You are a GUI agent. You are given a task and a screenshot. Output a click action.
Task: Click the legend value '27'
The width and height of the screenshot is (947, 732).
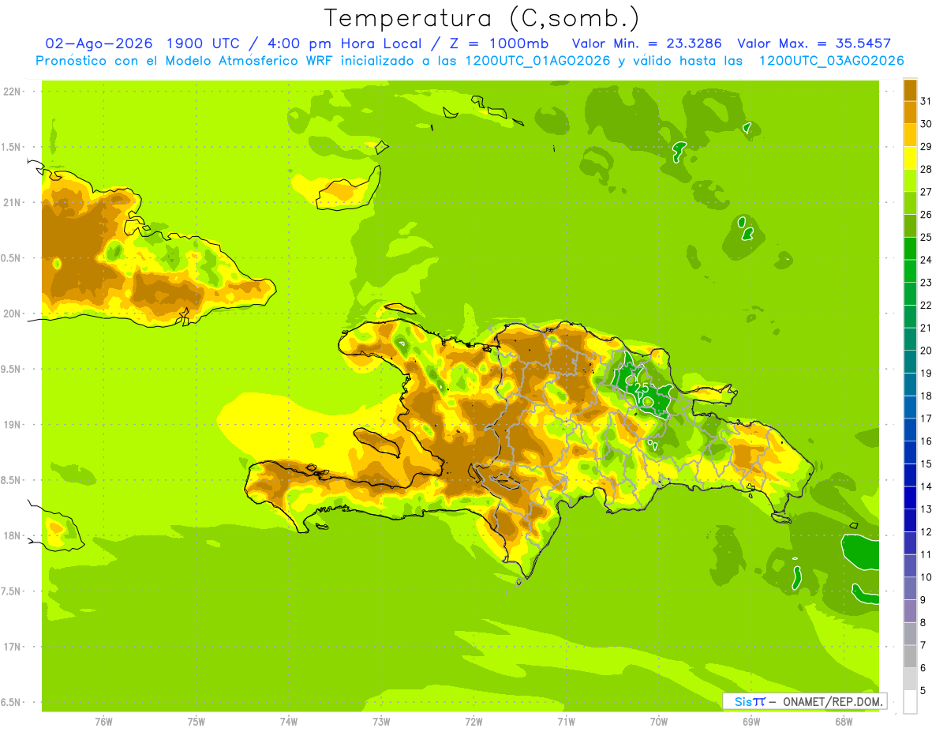point(926,192)
